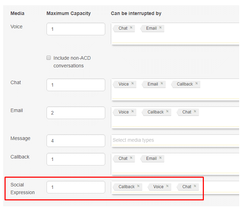Click Callback maximum capacity field

click(76, 159)
